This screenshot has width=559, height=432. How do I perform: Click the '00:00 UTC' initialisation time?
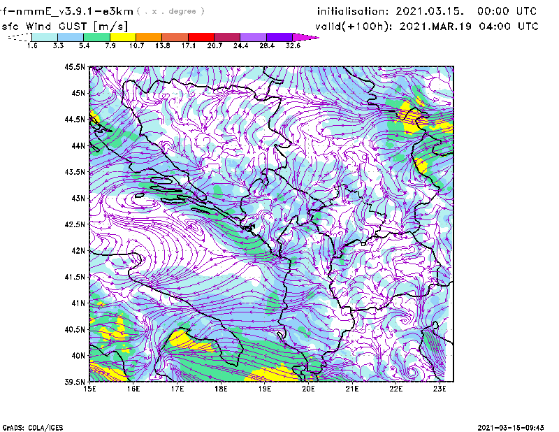[x=507, y=11]
